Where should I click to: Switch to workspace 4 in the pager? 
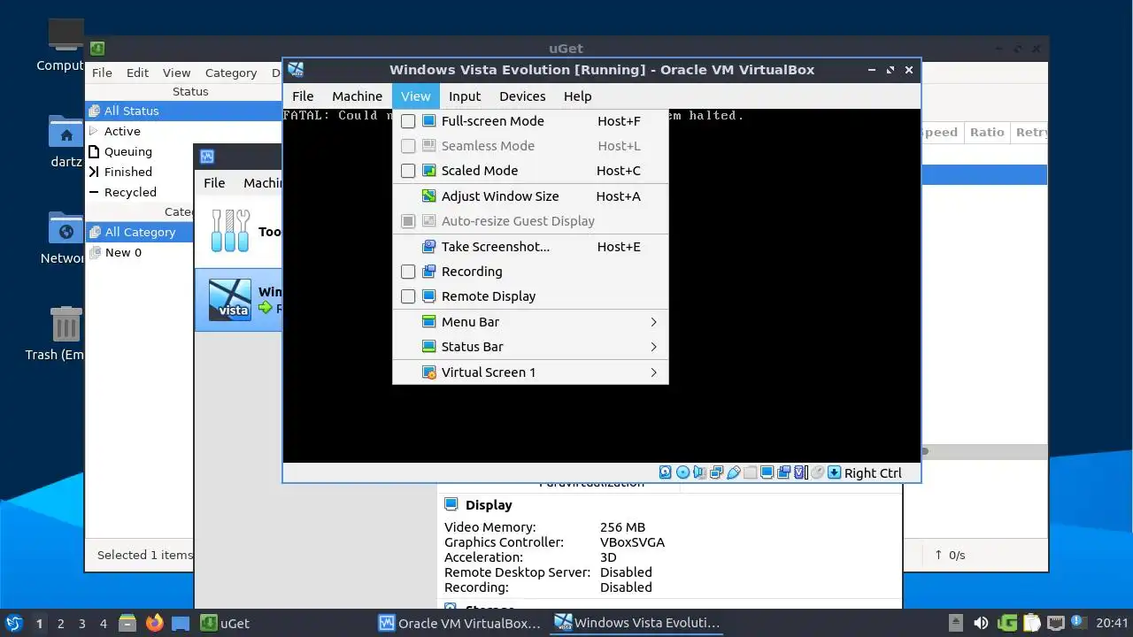point(103,624)
